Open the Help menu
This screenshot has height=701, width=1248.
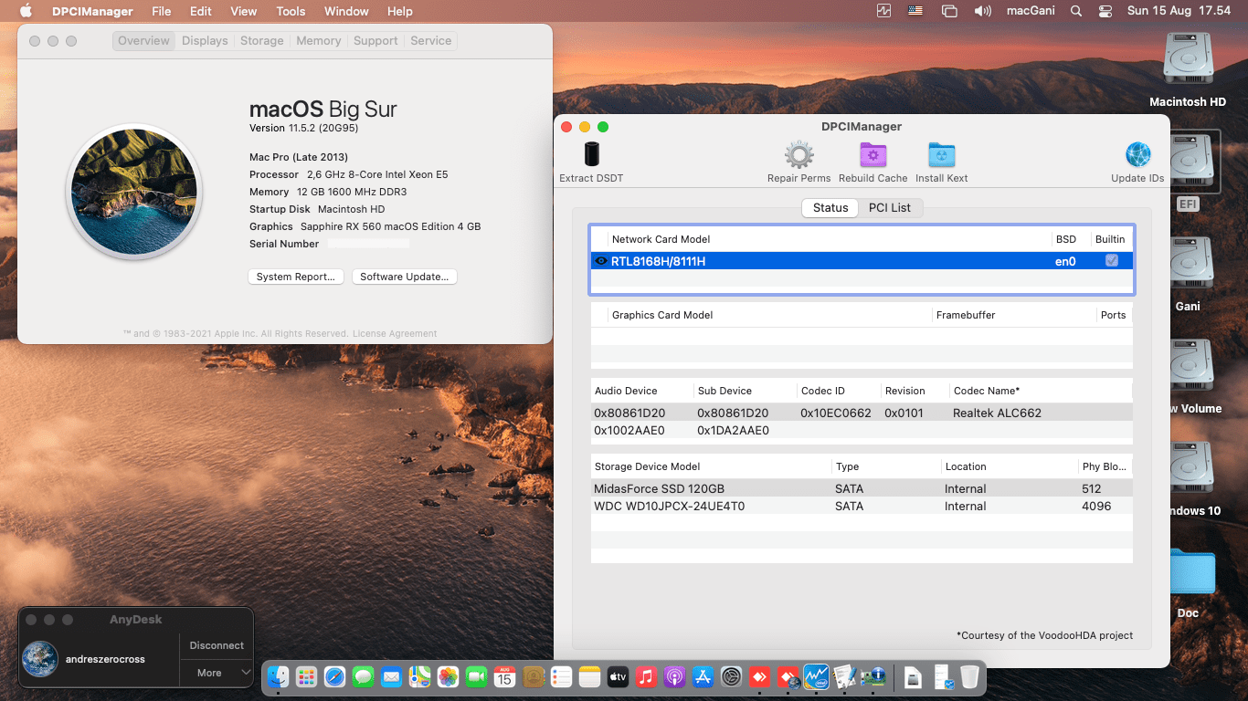click(399, 11)
